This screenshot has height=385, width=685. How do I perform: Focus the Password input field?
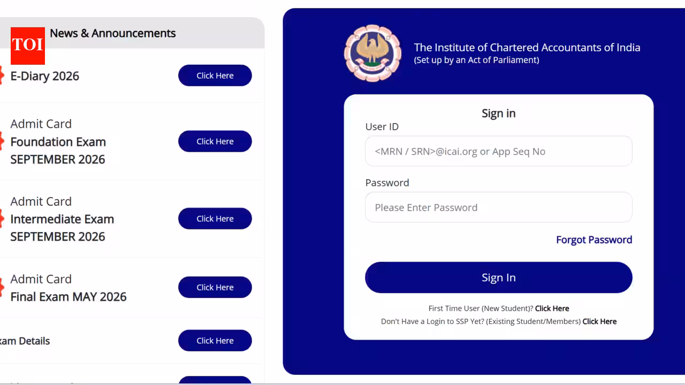click(499, 207)
